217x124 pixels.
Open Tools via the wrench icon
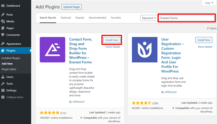(x=3, y=84)
